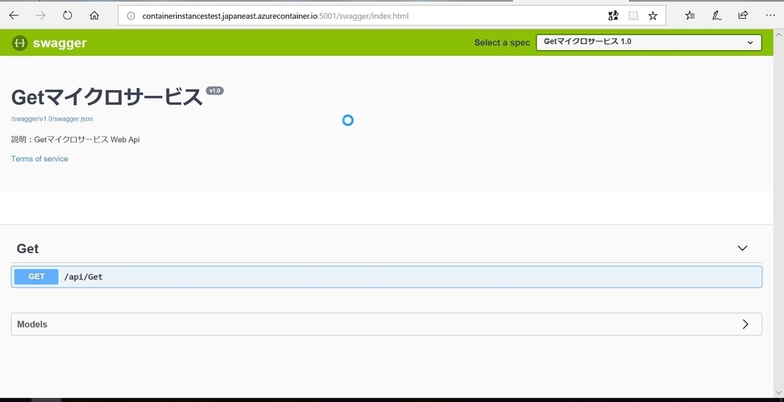Open the /swagger/v1.0/swagger.json link
Screen dimensions: 784x402
coord(52,119)
